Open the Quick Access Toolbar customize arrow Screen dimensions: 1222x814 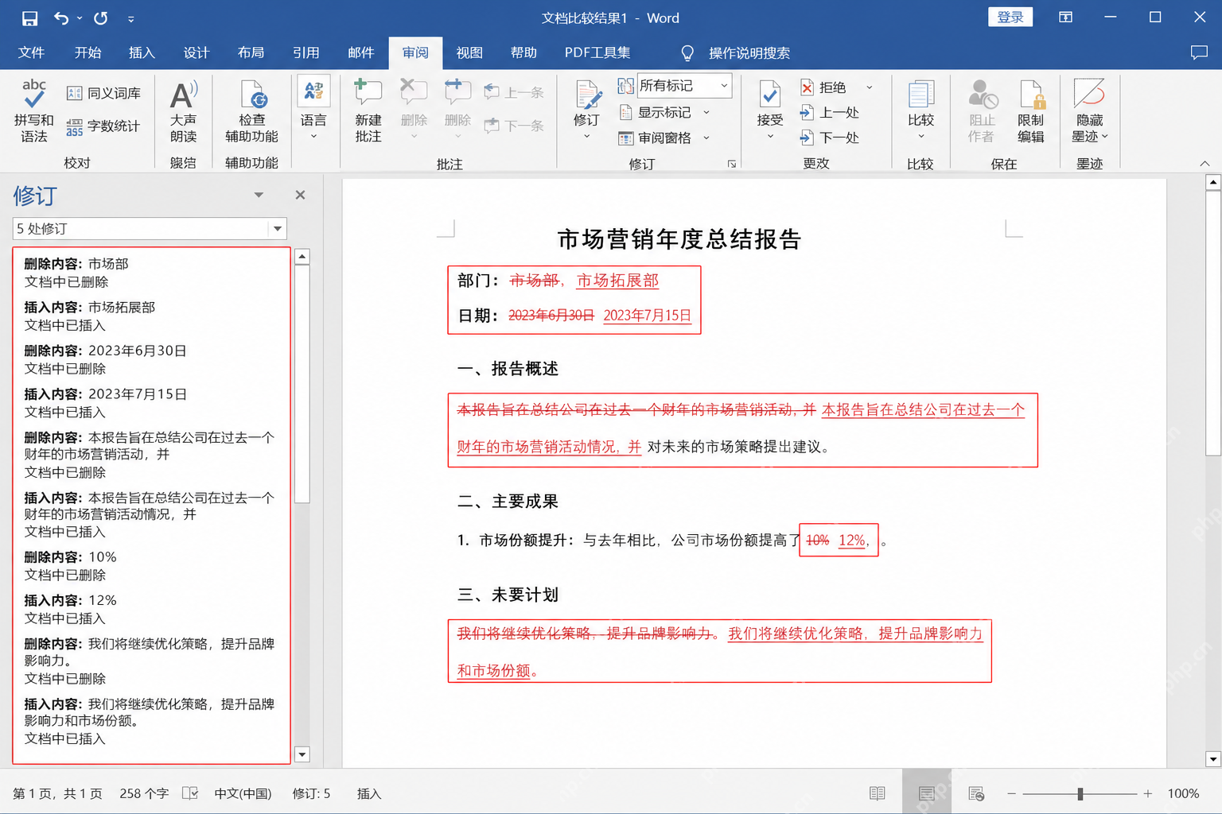tap(130, 18)
